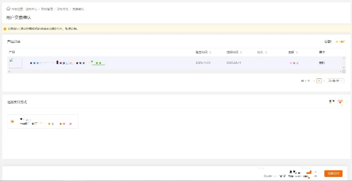Click the orange 立即支付 button
352x181 pixels.
333,174
